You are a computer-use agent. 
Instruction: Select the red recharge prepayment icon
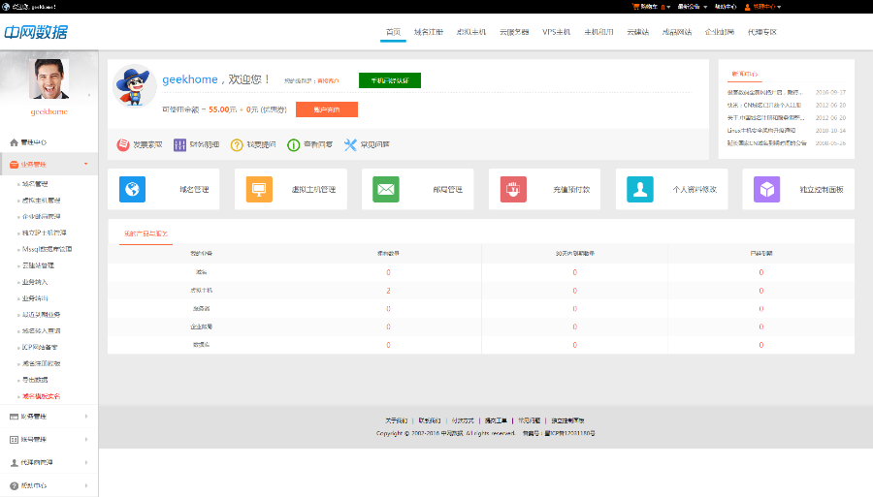tap(513, 189)
